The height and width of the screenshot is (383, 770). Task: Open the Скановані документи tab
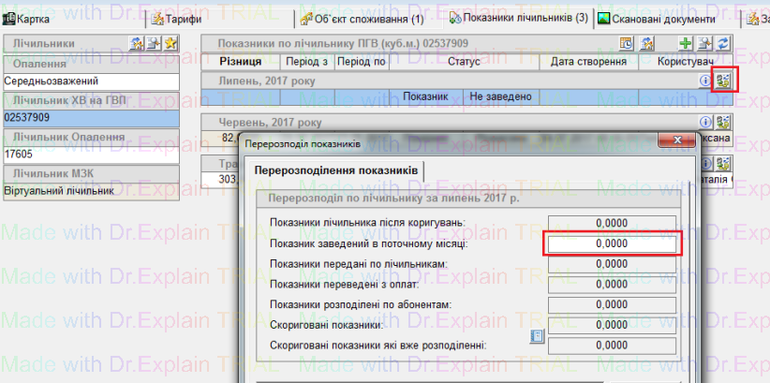(x=656, y=18)
